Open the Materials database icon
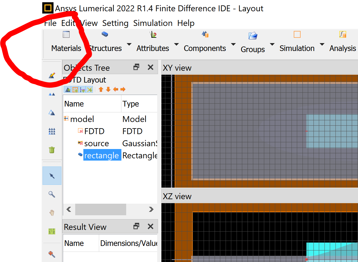This screenshot has width=358, height=262. click(66, 35)
